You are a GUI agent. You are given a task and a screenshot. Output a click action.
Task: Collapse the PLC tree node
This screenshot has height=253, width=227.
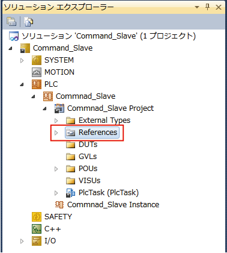pos(22,85)
